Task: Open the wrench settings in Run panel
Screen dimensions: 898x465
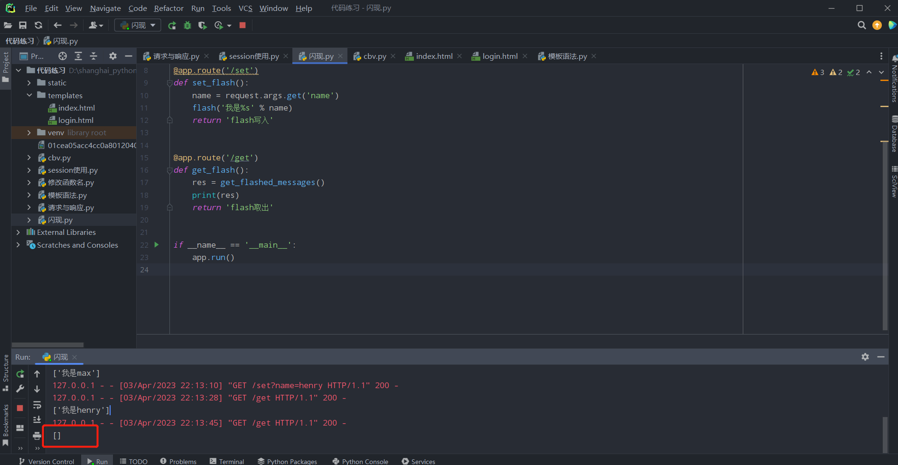Action: (20, 389)
